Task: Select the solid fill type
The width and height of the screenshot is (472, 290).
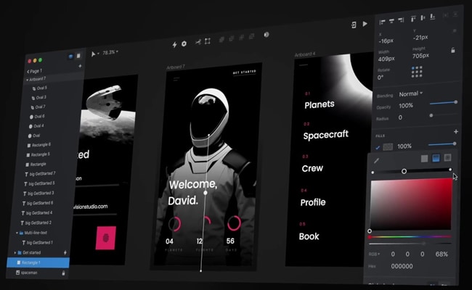Action: coord(424,158)
